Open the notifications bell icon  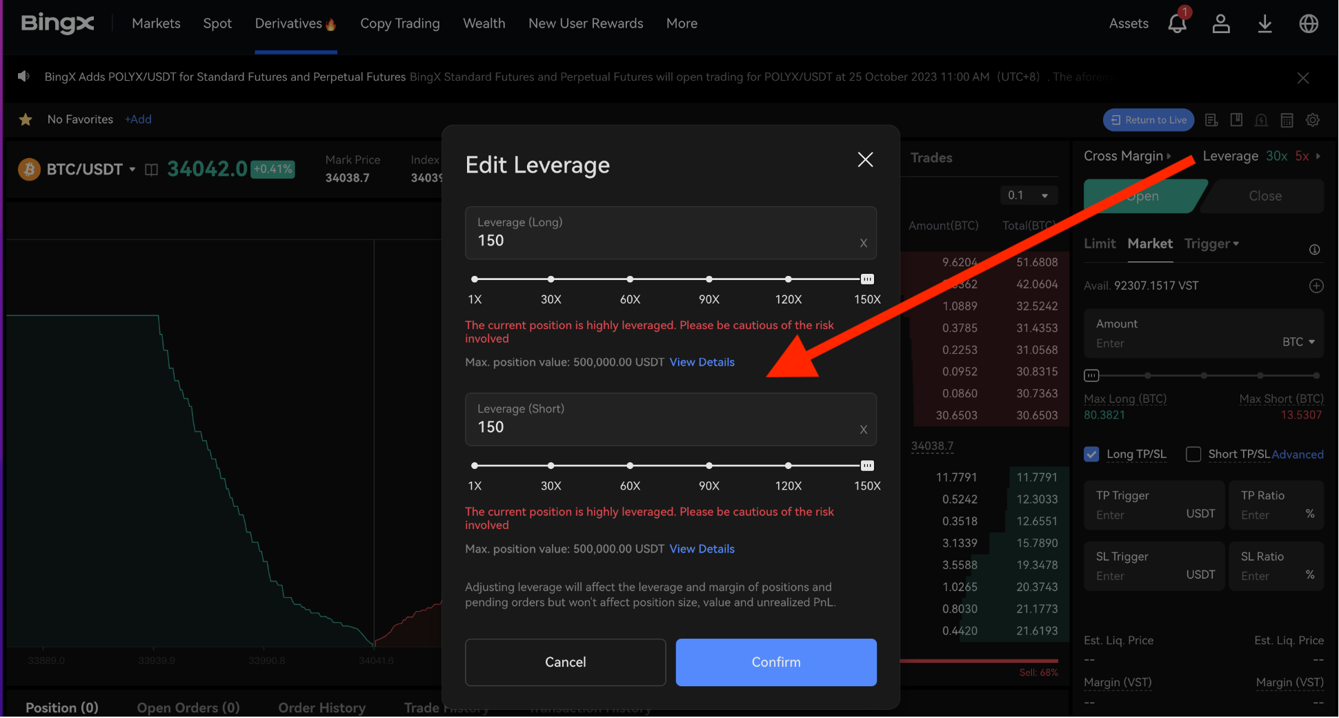coord(1177,23)
